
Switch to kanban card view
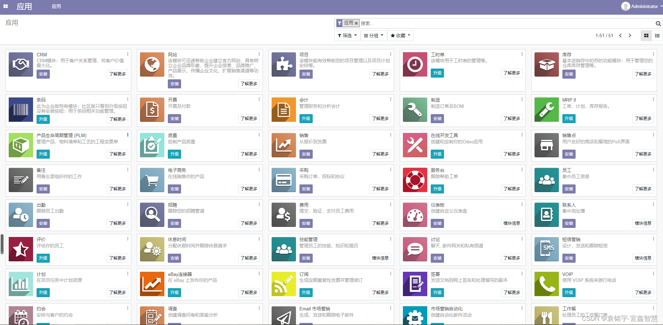(646, 35)
